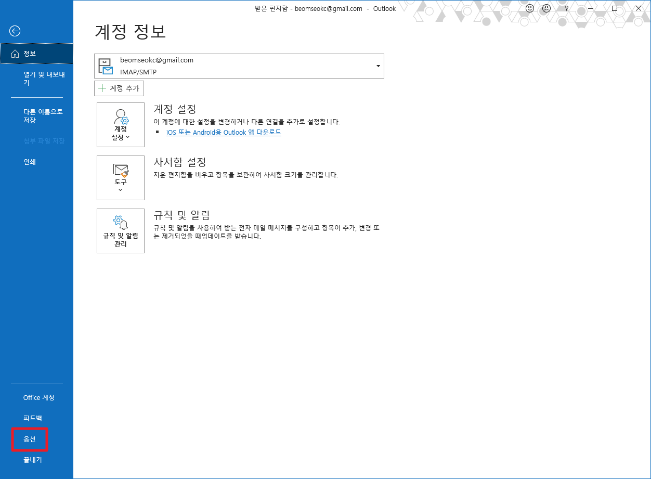Click the plus icon on 계정 추가
The height and width of the screenshot is (479, 651).
coord(102,88)
